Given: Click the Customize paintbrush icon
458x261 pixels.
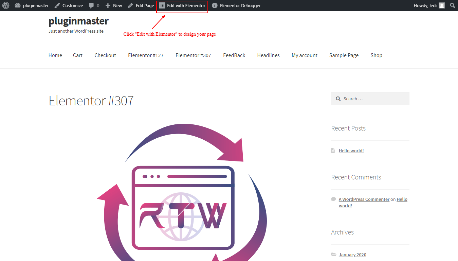Looking at the screenshot, I should pyautogui.click(x=57, y=5).
